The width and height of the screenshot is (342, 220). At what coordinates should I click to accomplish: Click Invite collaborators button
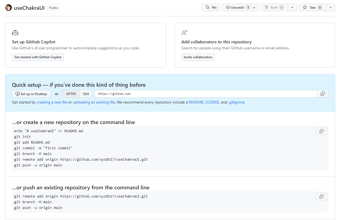[198, 57]
